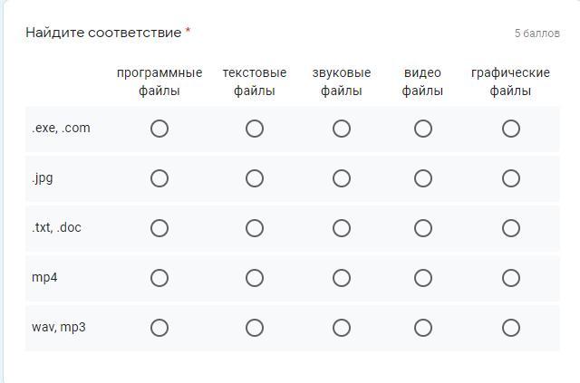Screen dimensions: 580x383
Task: Pick графические файлы for .txt, .doc
Action: pyautogui.click(x=511, y=228)
